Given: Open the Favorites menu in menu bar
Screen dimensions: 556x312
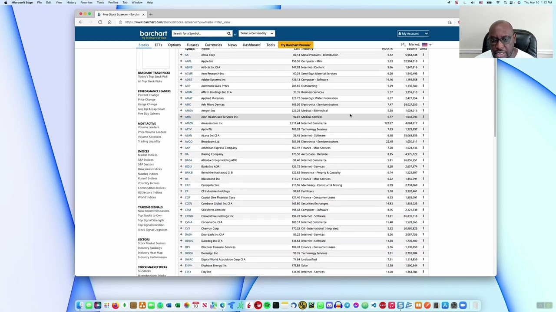Looking at the screenshot, I should pos(86,3).
